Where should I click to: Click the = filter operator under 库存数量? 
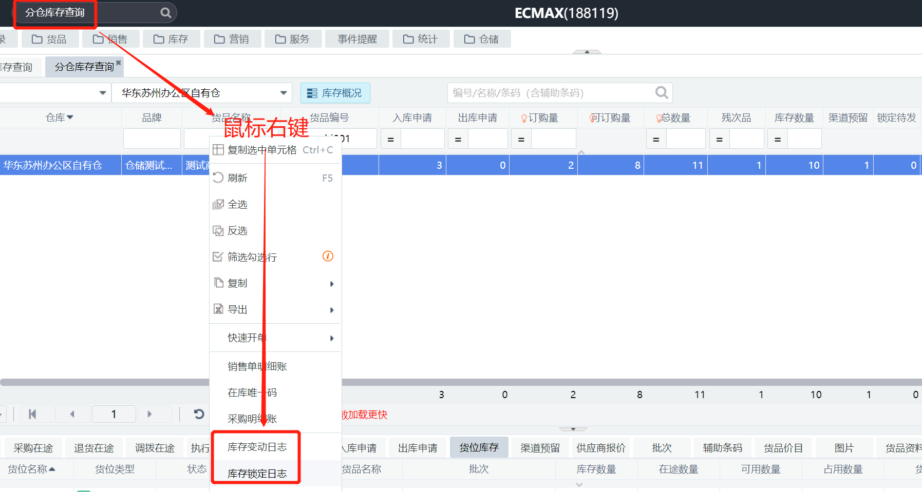[x=778, y=139]
